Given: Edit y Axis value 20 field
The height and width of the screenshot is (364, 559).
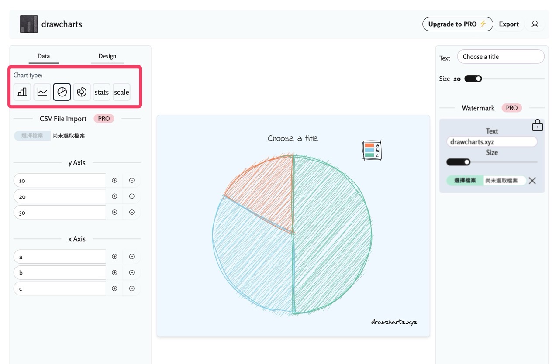Looking at the screenshot, I should [60, 196].
